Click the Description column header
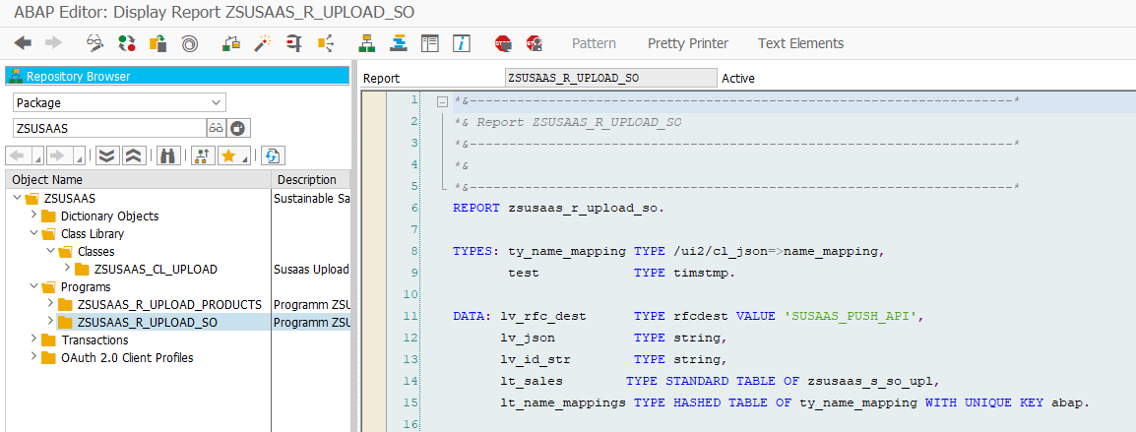 point(310,180)
